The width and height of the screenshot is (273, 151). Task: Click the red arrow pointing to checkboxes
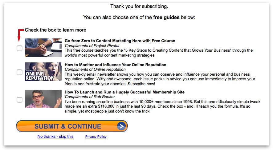tap(21, 35)
